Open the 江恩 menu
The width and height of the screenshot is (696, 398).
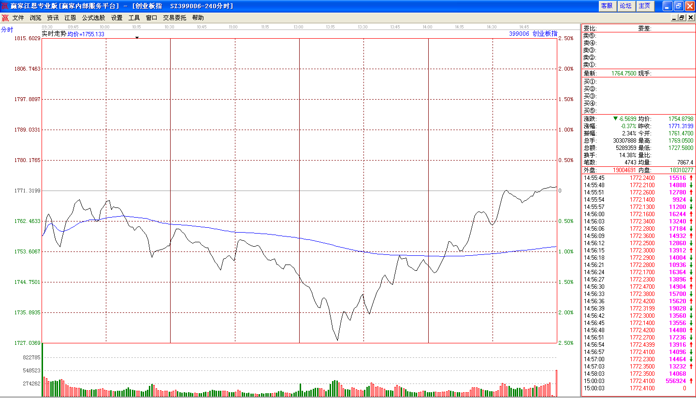coord(70,18)
